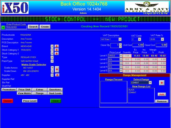Click the Level 1 Quantity cell 1.0
This screenshot has height=128, width=171.
(127, 56)
